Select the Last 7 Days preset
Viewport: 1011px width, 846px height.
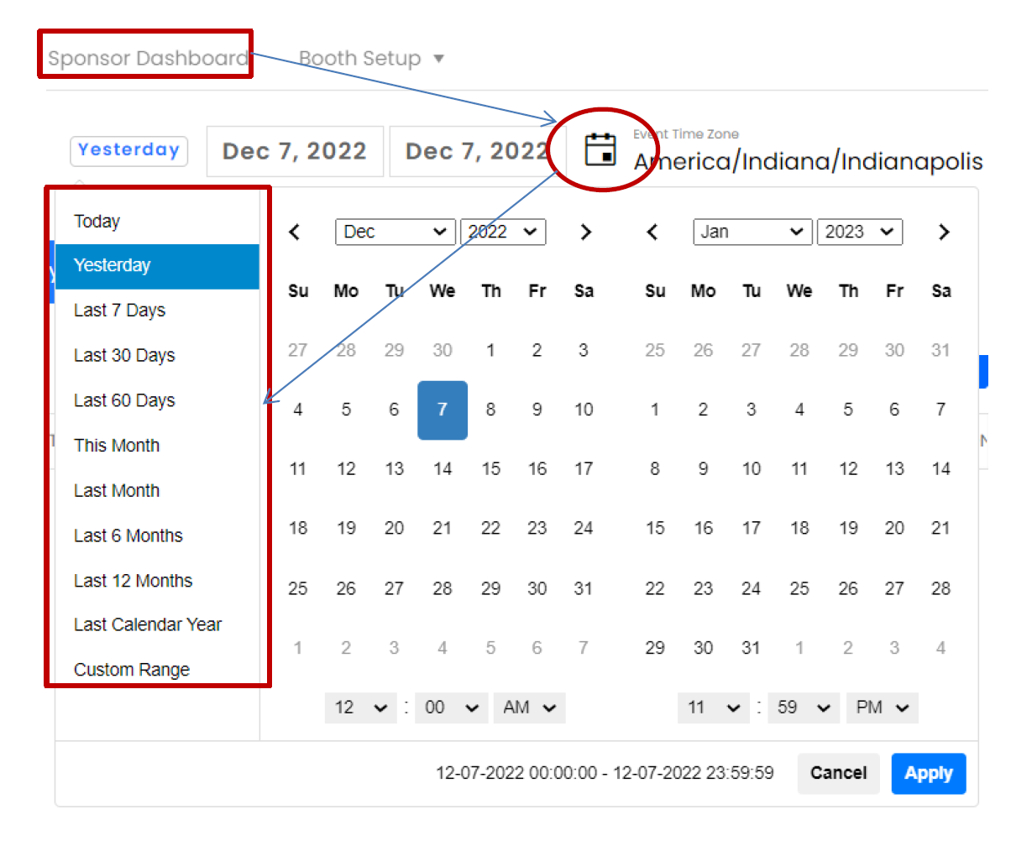pos(119,311)
